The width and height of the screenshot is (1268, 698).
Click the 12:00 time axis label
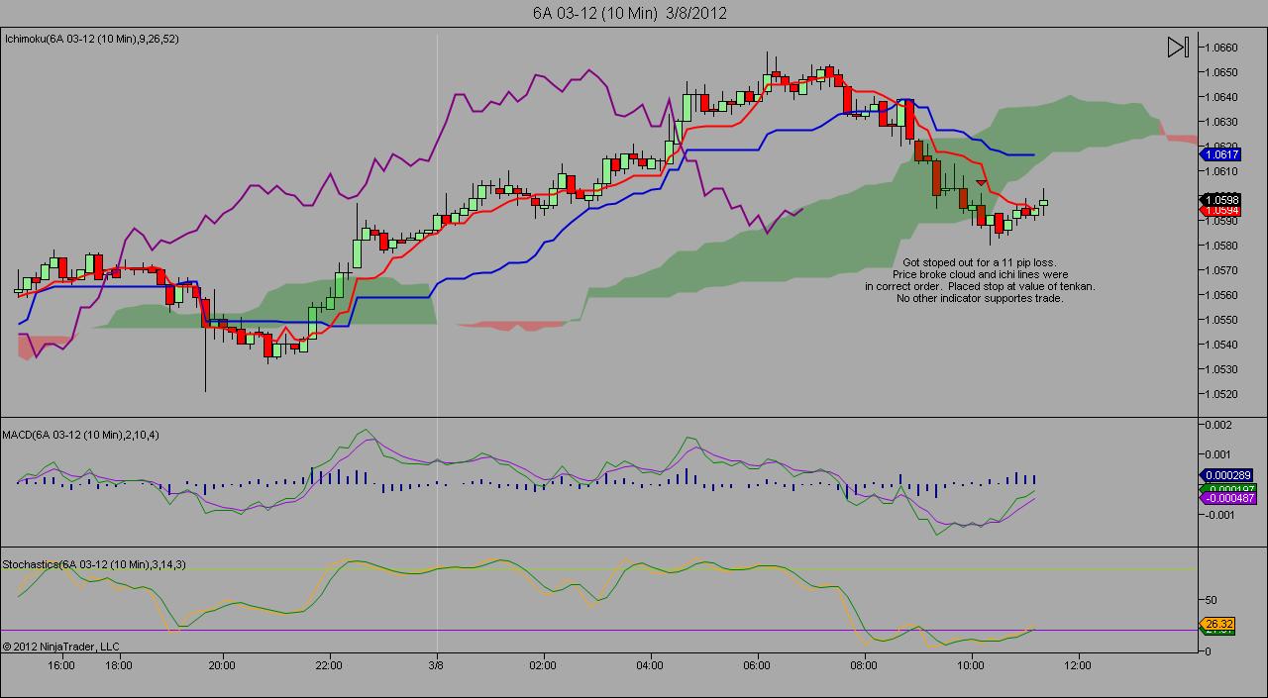tap(1079, 665)
